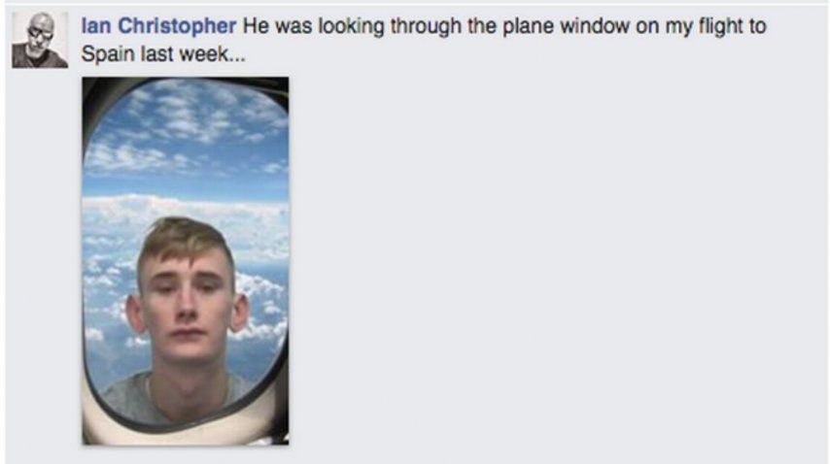Open Ian Christopher's profile picture
The width and height of the screenshot is (830, 464).
[x=40, y=40]
